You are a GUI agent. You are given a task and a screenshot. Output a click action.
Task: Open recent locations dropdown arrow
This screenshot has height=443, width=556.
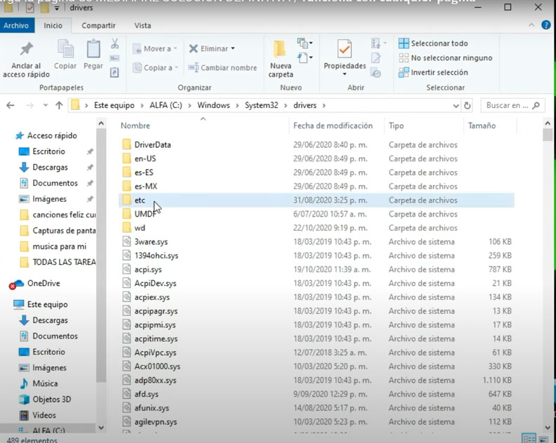coord(46,105)
